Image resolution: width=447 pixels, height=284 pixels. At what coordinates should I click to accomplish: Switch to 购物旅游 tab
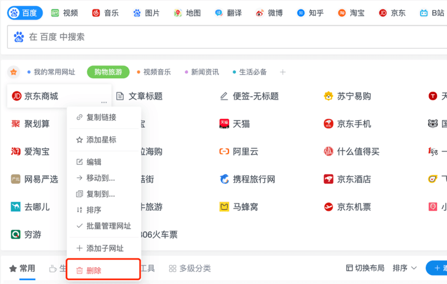[x=108, y=72]
